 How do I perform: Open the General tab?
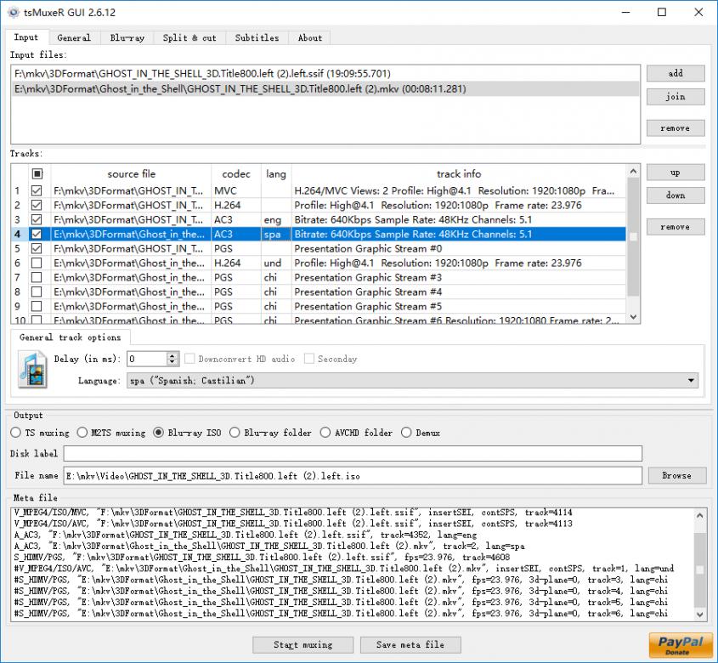[74, 37]
